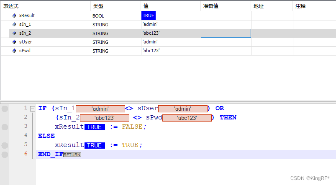Collapse the IF block fold marker

(x=33, y=109)
